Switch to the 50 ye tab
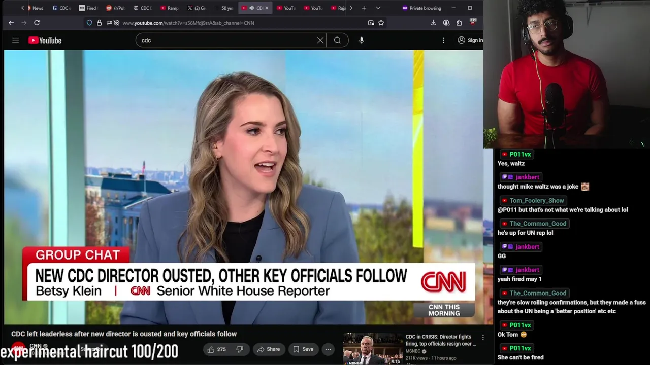 (x=224, y=8)
